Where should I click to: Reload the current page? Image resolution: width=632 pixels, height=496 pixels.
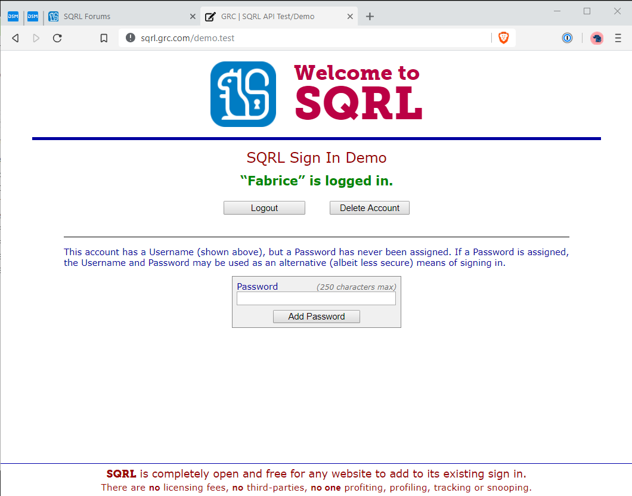[57, 38]
